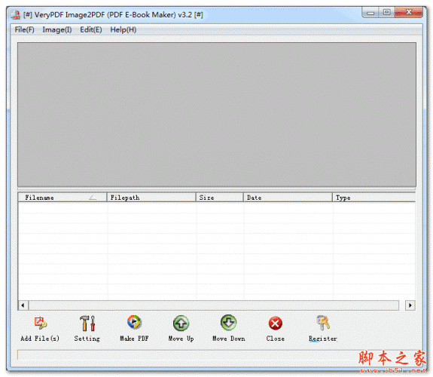Click the Make PDF play icon
The height and width of the screenshot is (377, 433).
point(134,322)
